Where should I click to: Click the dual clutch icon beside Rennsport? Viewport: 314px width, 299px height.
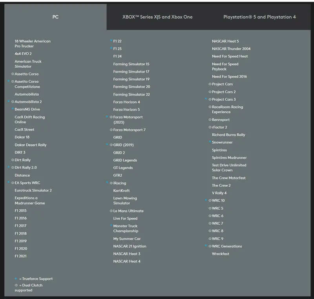pyautogui.click(x=210, y=120)
